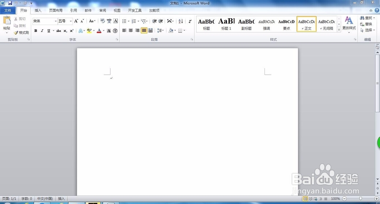Viewport: 380px width, 204px height.
Task: Click the enclosed character (字) icon
Action: [115, 31]
